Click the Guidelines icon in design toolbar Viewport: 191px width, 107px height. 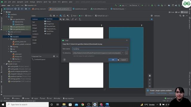click(x=80, y=19)
